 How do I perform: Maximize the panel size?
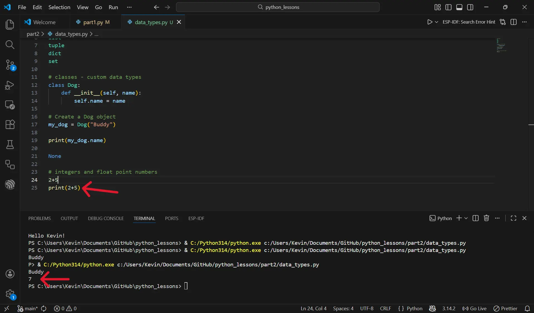tap(513, 218)
